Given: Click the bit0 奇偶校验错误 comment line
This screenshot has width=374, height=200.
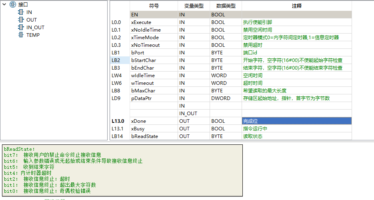Looking at the screenshot, I should click(47, 191).
